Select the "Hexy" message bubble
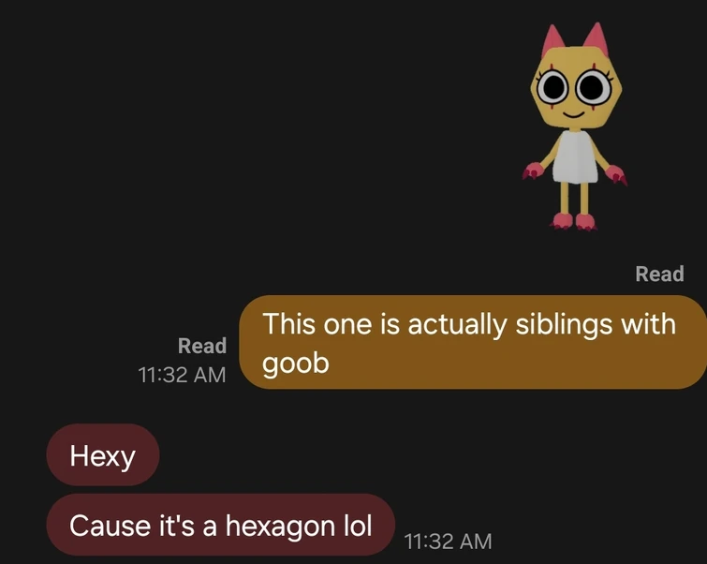This screenshot has height=564, width=707. click(x=103, y=454)
